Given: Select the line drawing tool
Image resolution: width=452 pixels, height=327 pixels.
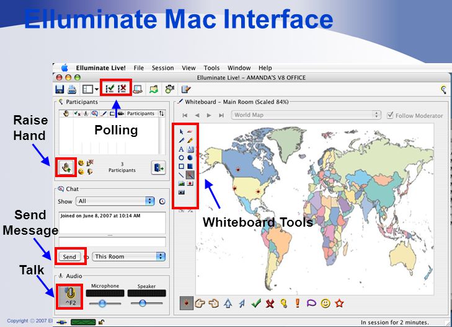Looking at the screenshot, I should pyautogui.click(x=181, y=175).
